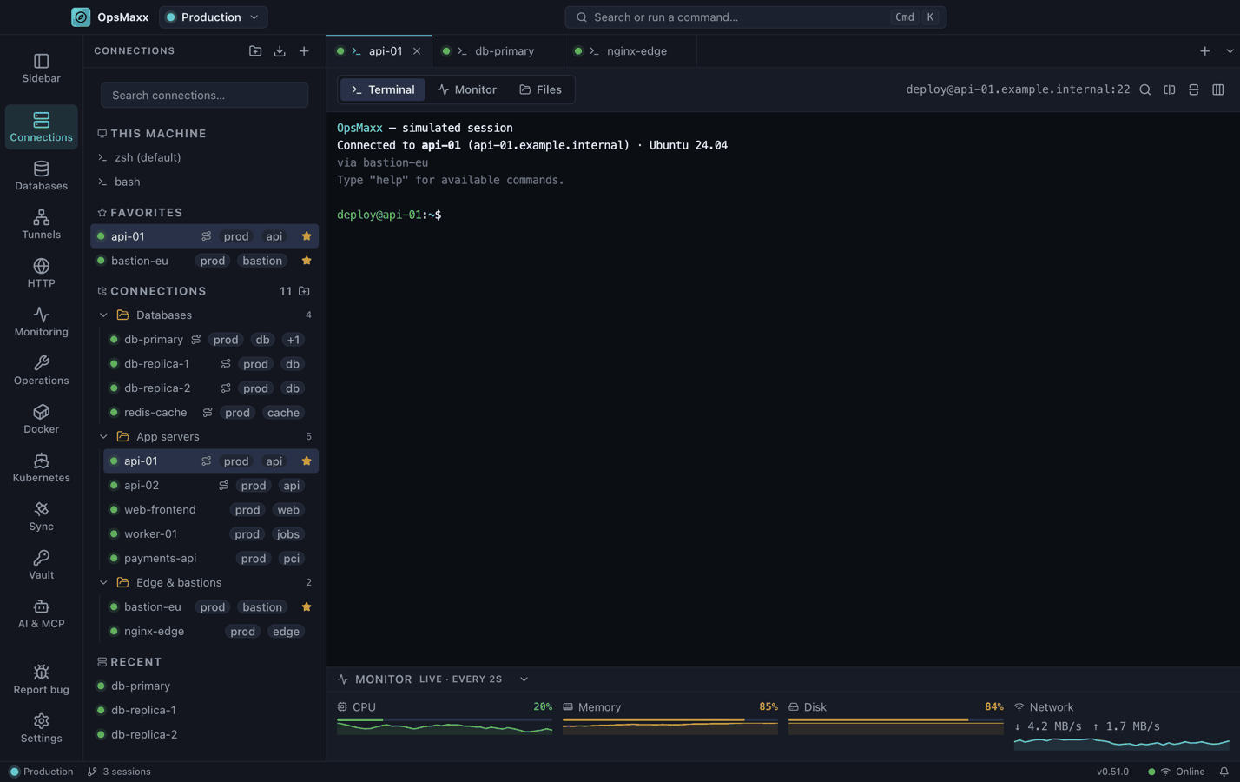Screen dimensions: 1240x782
Task: Click the Online status indicator
Action: [1176, 772]
